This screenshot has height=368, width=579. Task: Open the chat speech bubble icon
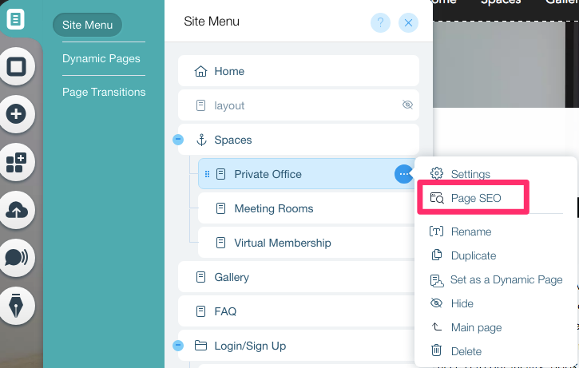pos(16,257)
